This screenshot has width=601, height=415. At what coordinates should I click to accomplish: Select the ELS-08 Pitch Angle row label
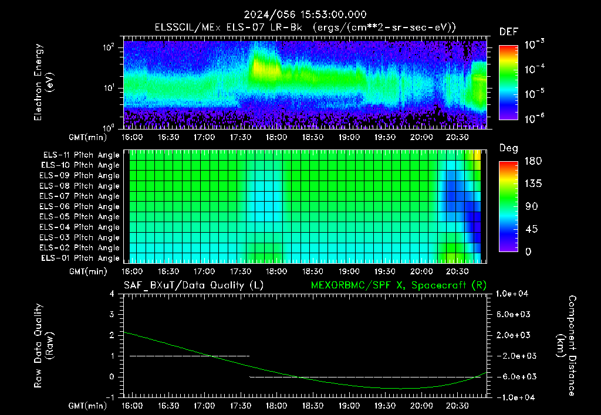point(80,186)
